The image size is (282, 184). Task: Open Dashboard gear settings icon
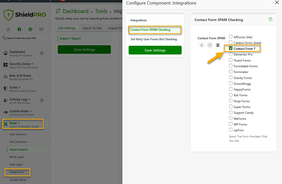(42, 53)
